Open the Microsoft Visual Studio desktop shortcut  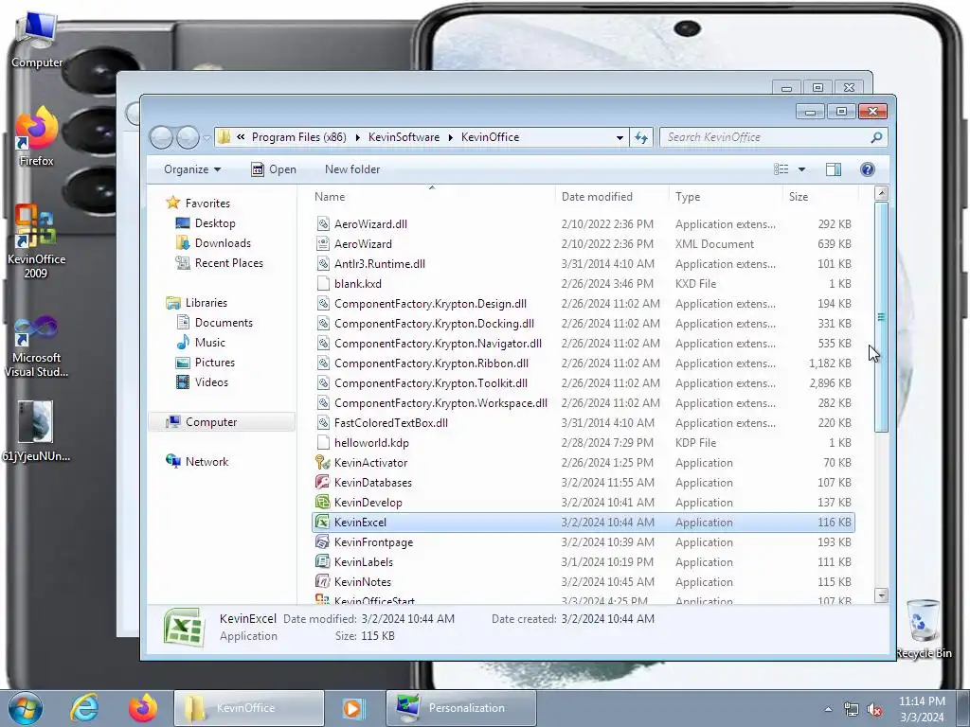[36, 346]
